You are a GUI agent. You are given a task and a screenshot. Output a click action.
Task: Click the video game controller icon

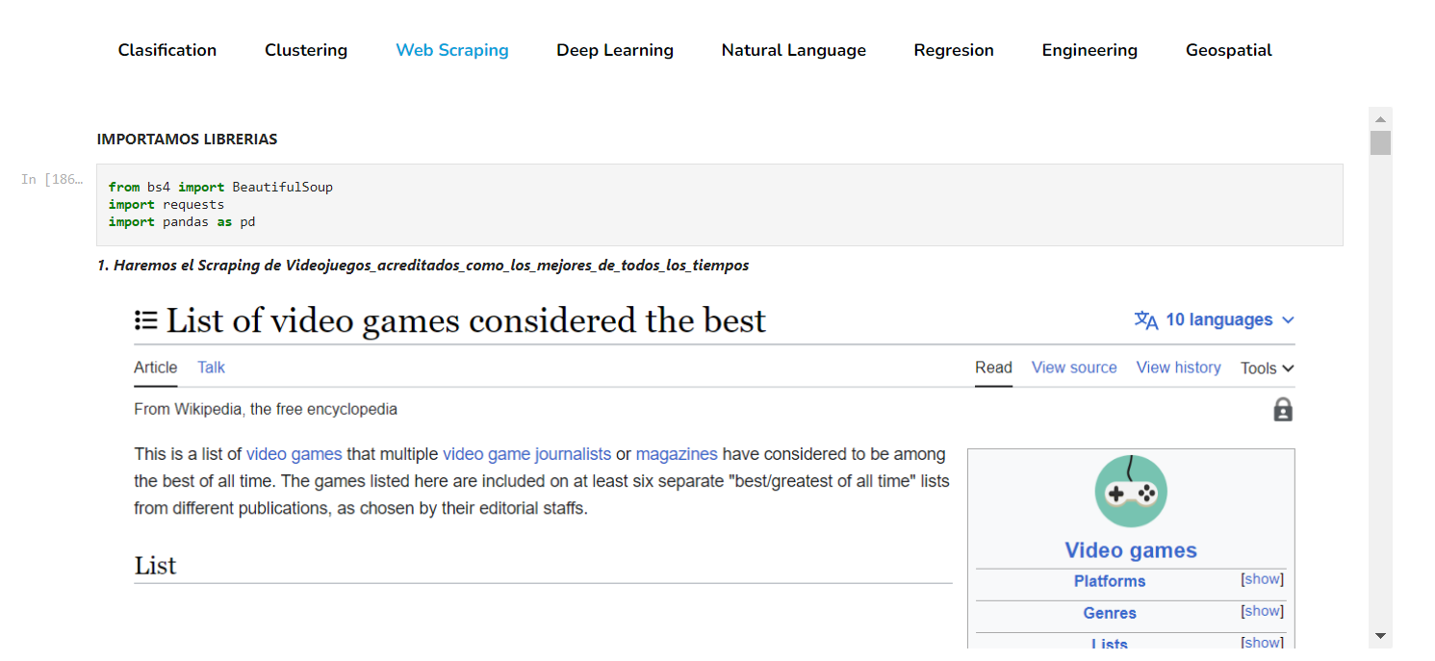pyautogui.click(x=1131, y=492)
